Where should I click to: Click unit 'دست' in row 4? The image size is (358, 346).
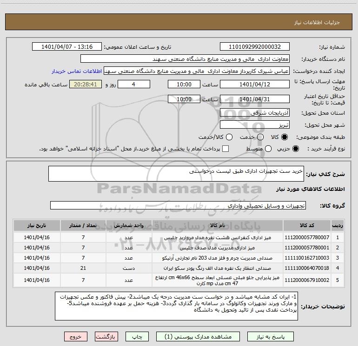click(x=129, y=268)
